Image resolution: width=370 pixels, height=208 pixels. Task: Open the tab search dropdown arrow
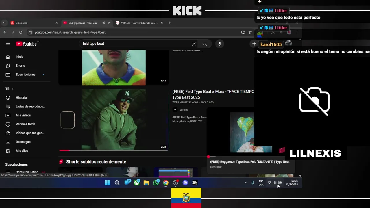coord(4,23)
